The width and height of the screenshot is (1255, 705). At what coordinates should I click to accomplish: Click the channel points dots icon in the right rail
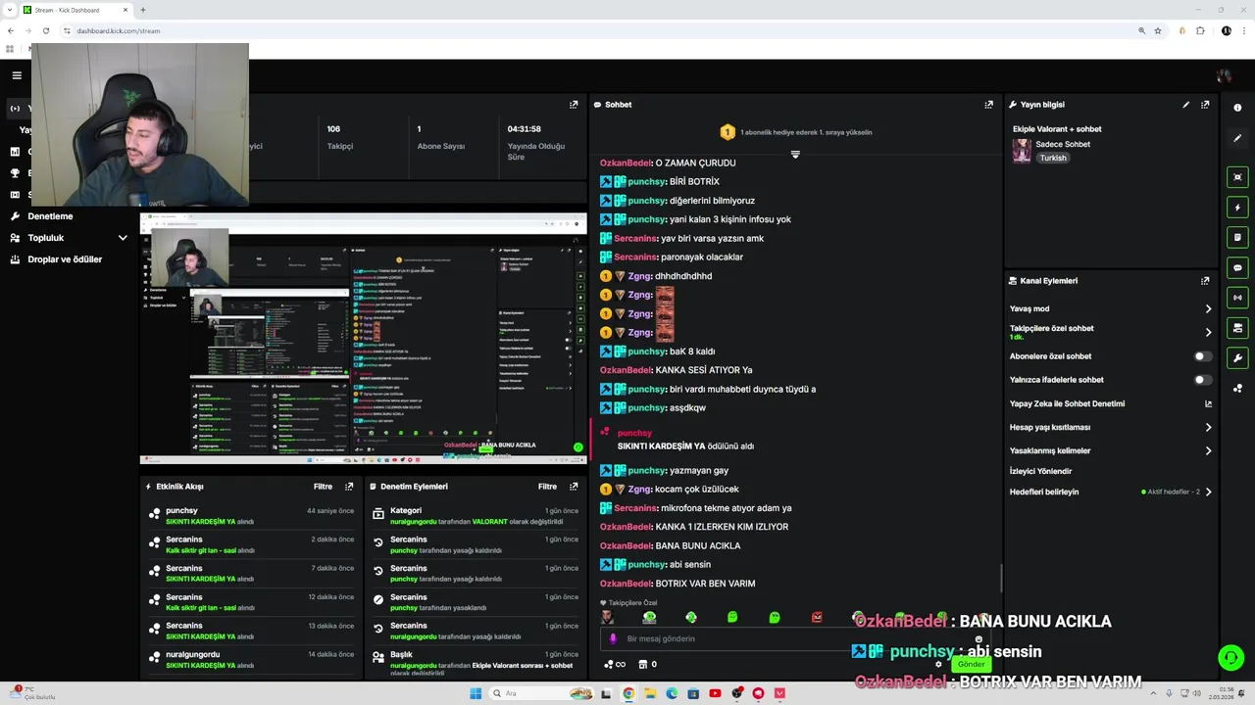(1237, 389)
